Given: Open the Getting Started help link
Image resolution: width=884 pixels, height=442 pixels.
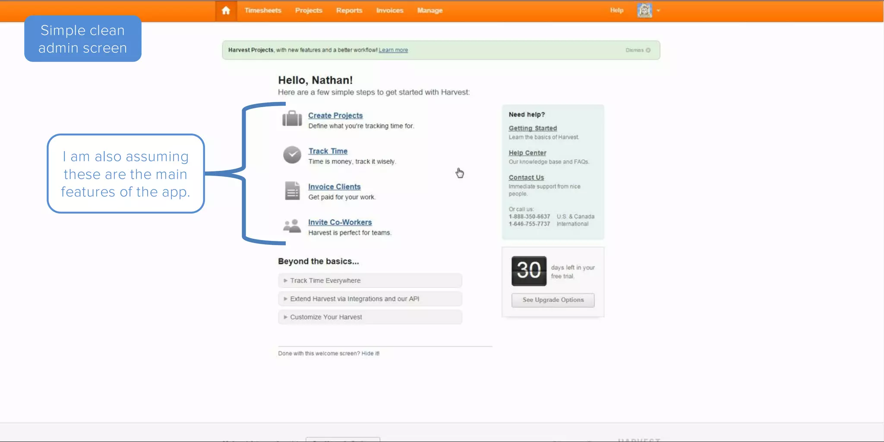Looking at the screenshot, I should 533,128.
